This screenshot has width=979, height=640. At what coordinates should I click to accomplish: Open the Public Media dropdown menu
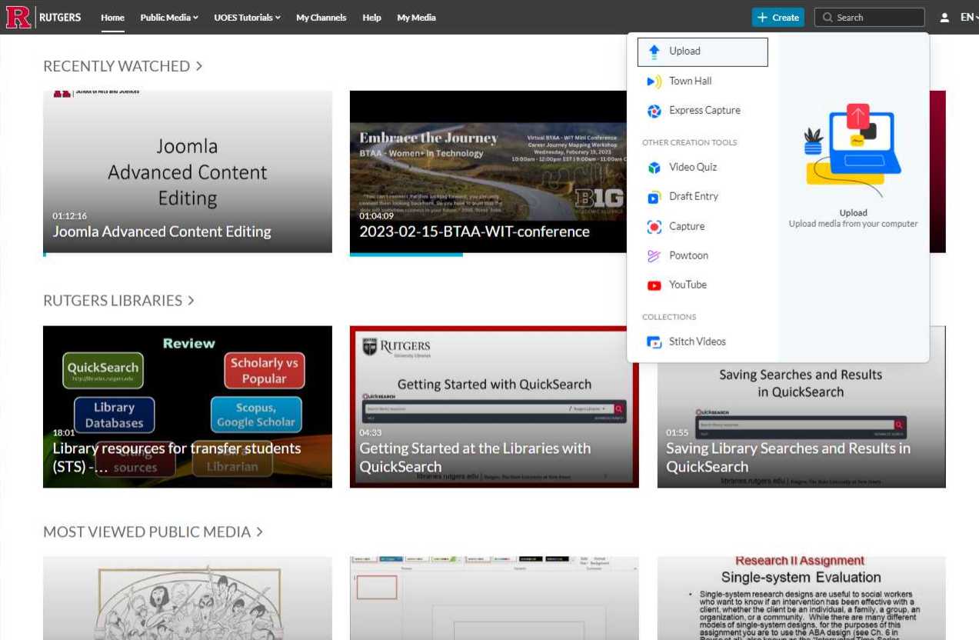pos(169,18)
